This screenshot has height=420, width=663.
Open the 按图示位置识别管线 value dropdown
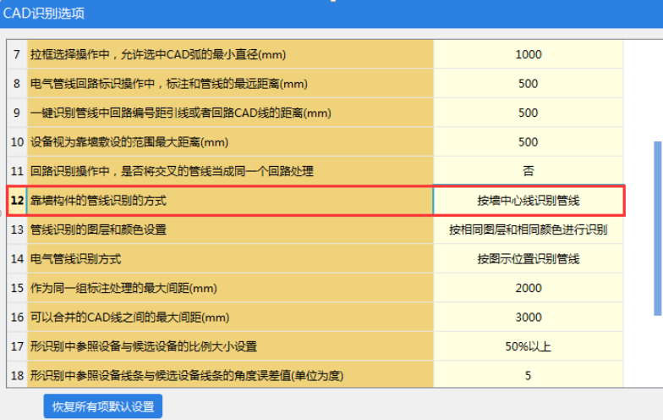pyautogui.click(x=528, y=259)
